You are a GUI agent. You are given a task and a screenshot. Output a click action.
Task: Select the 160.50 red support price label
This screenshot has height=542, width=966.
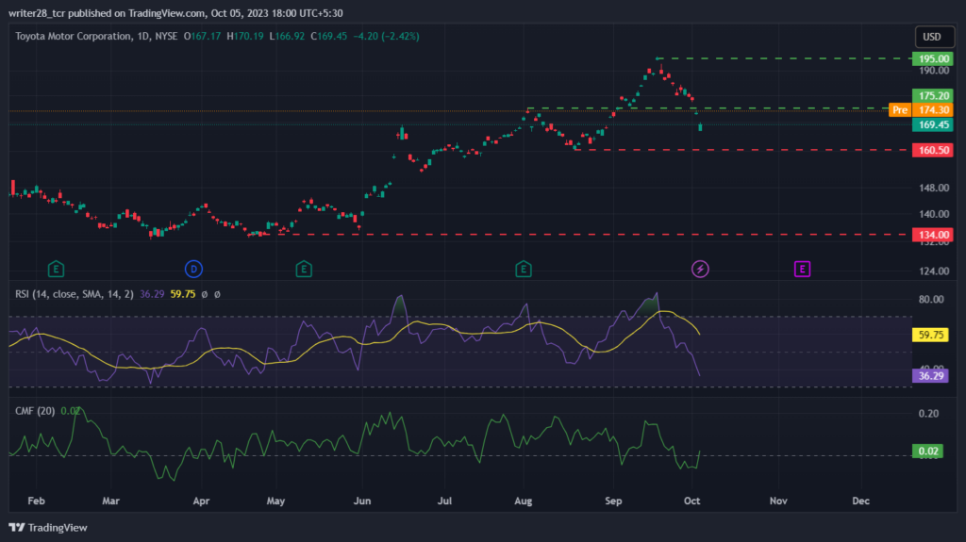pyautogui.click(x=933, y=150)
